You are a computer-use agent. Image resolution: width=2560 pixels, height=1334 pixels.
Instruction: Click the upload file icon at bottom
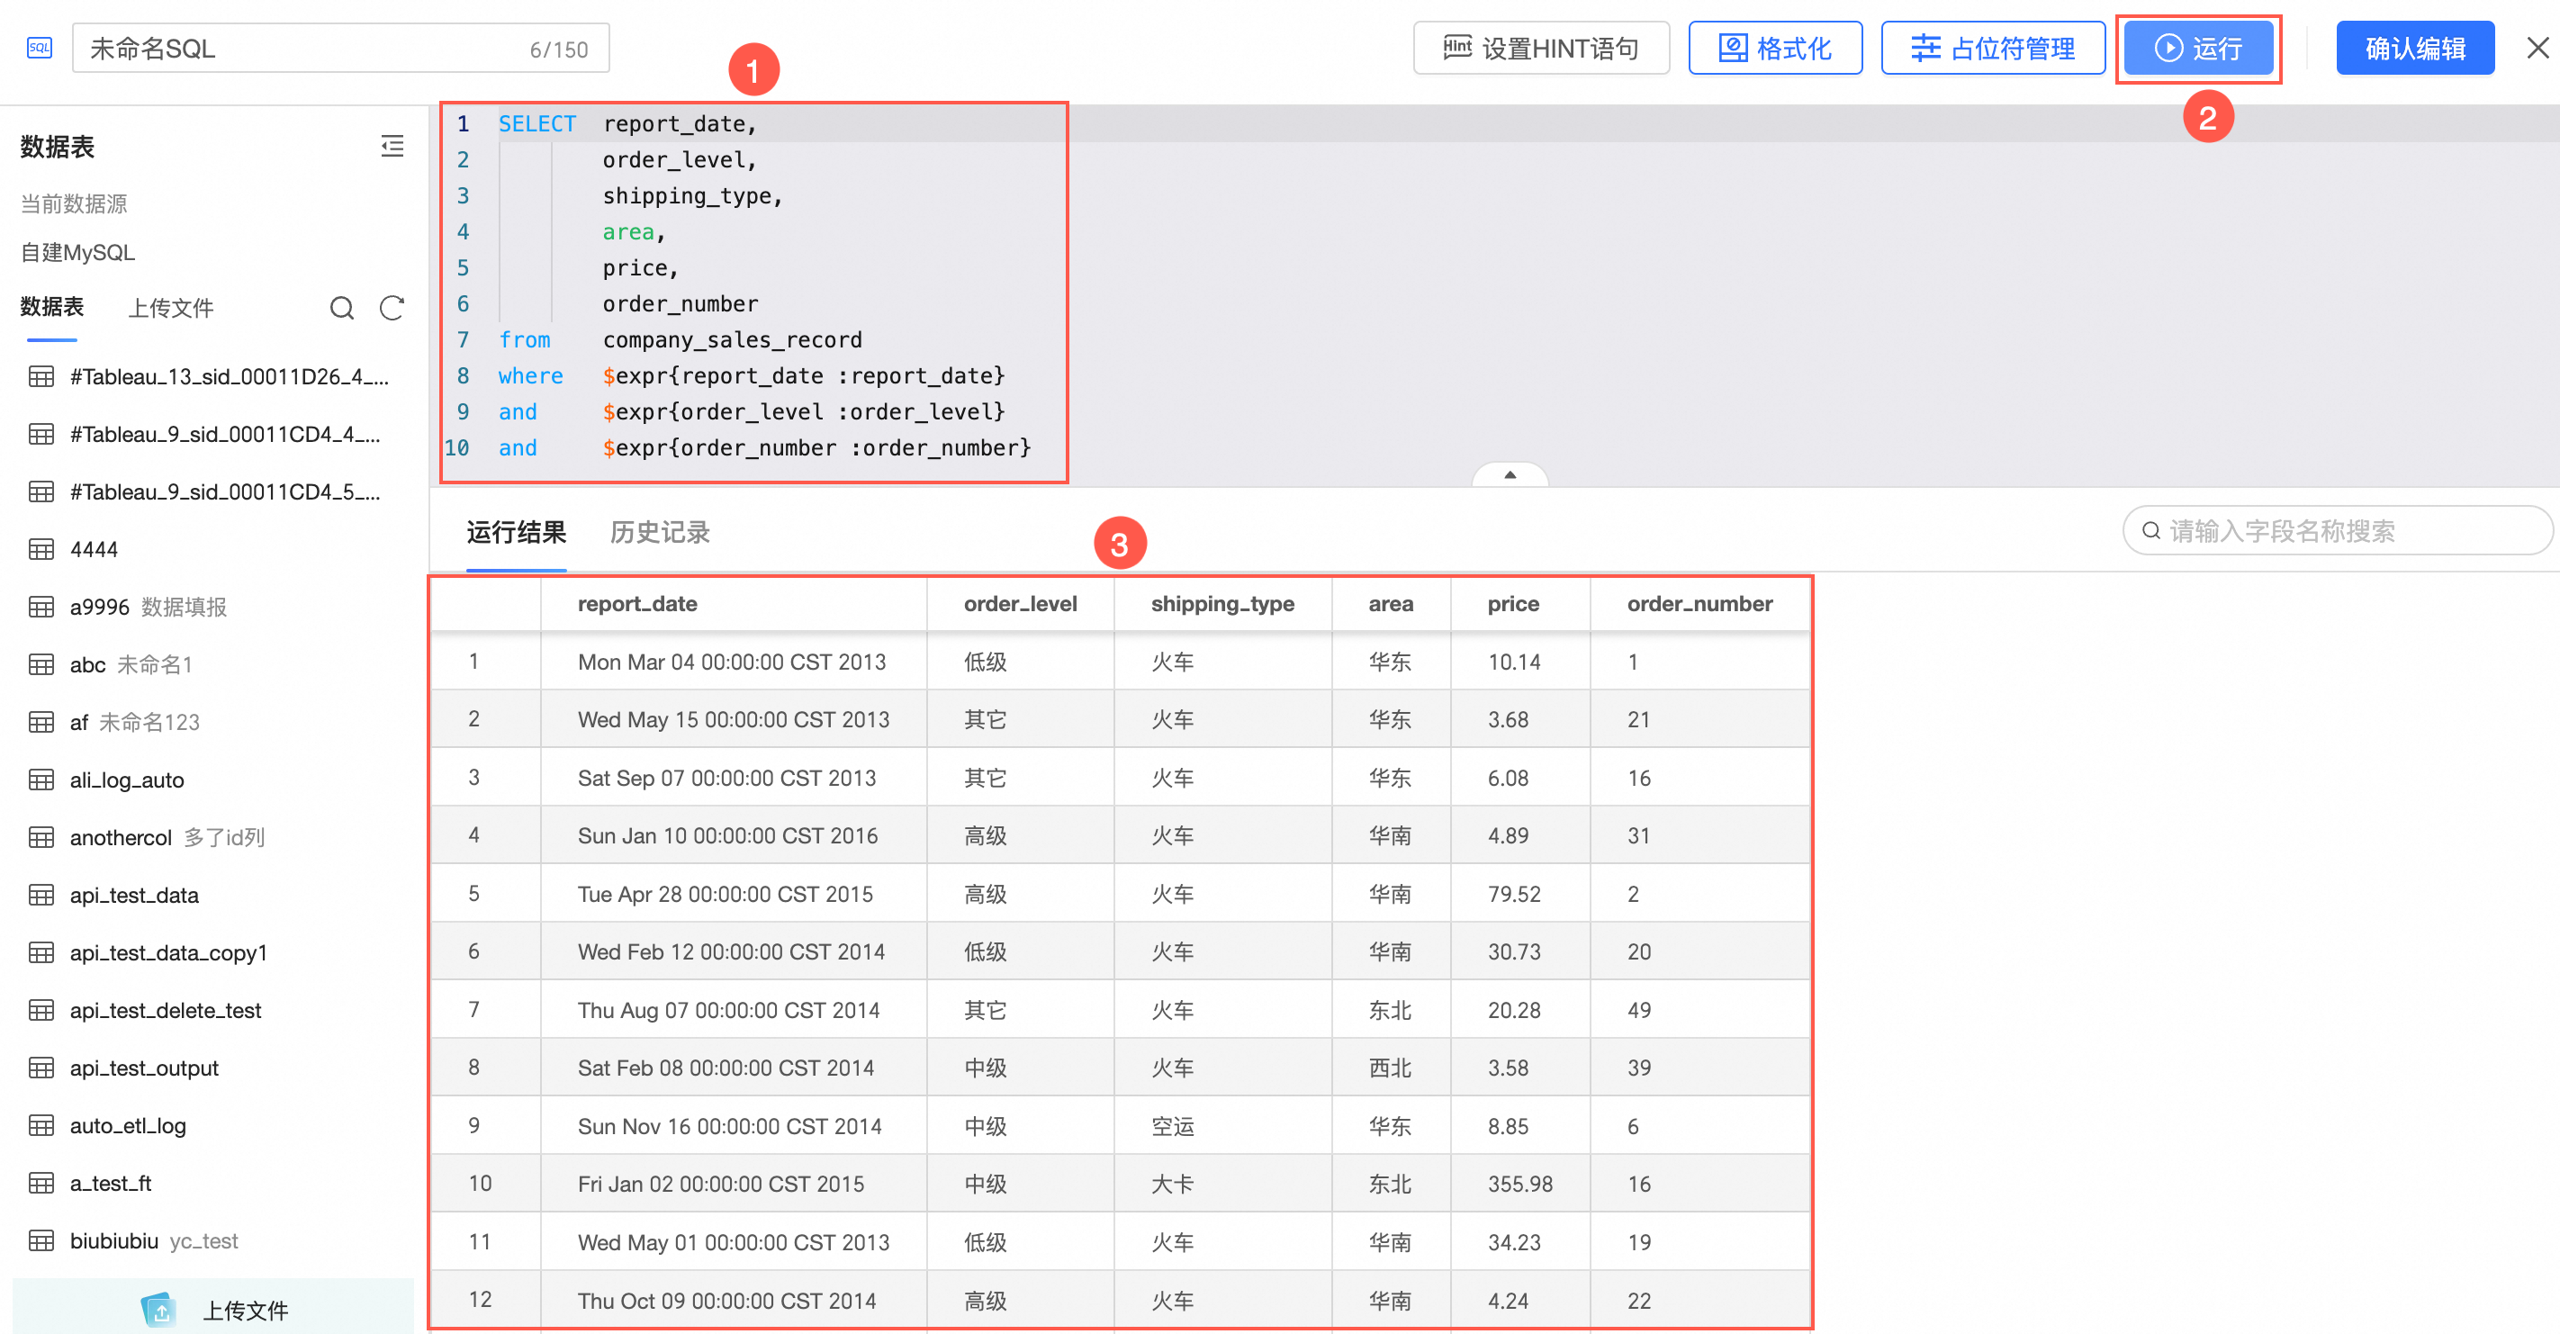click(x=159, y=1309)
